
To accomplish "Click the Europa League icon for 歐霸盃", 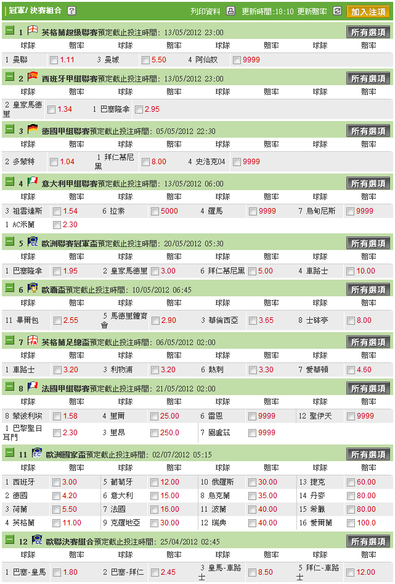I will [33, 287].
